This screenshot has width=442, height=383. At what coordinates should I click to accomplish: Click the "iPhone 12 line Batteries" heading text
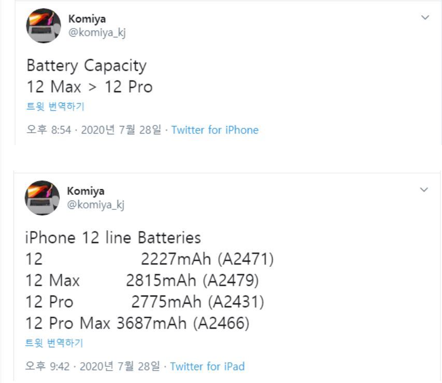point(113,238)
